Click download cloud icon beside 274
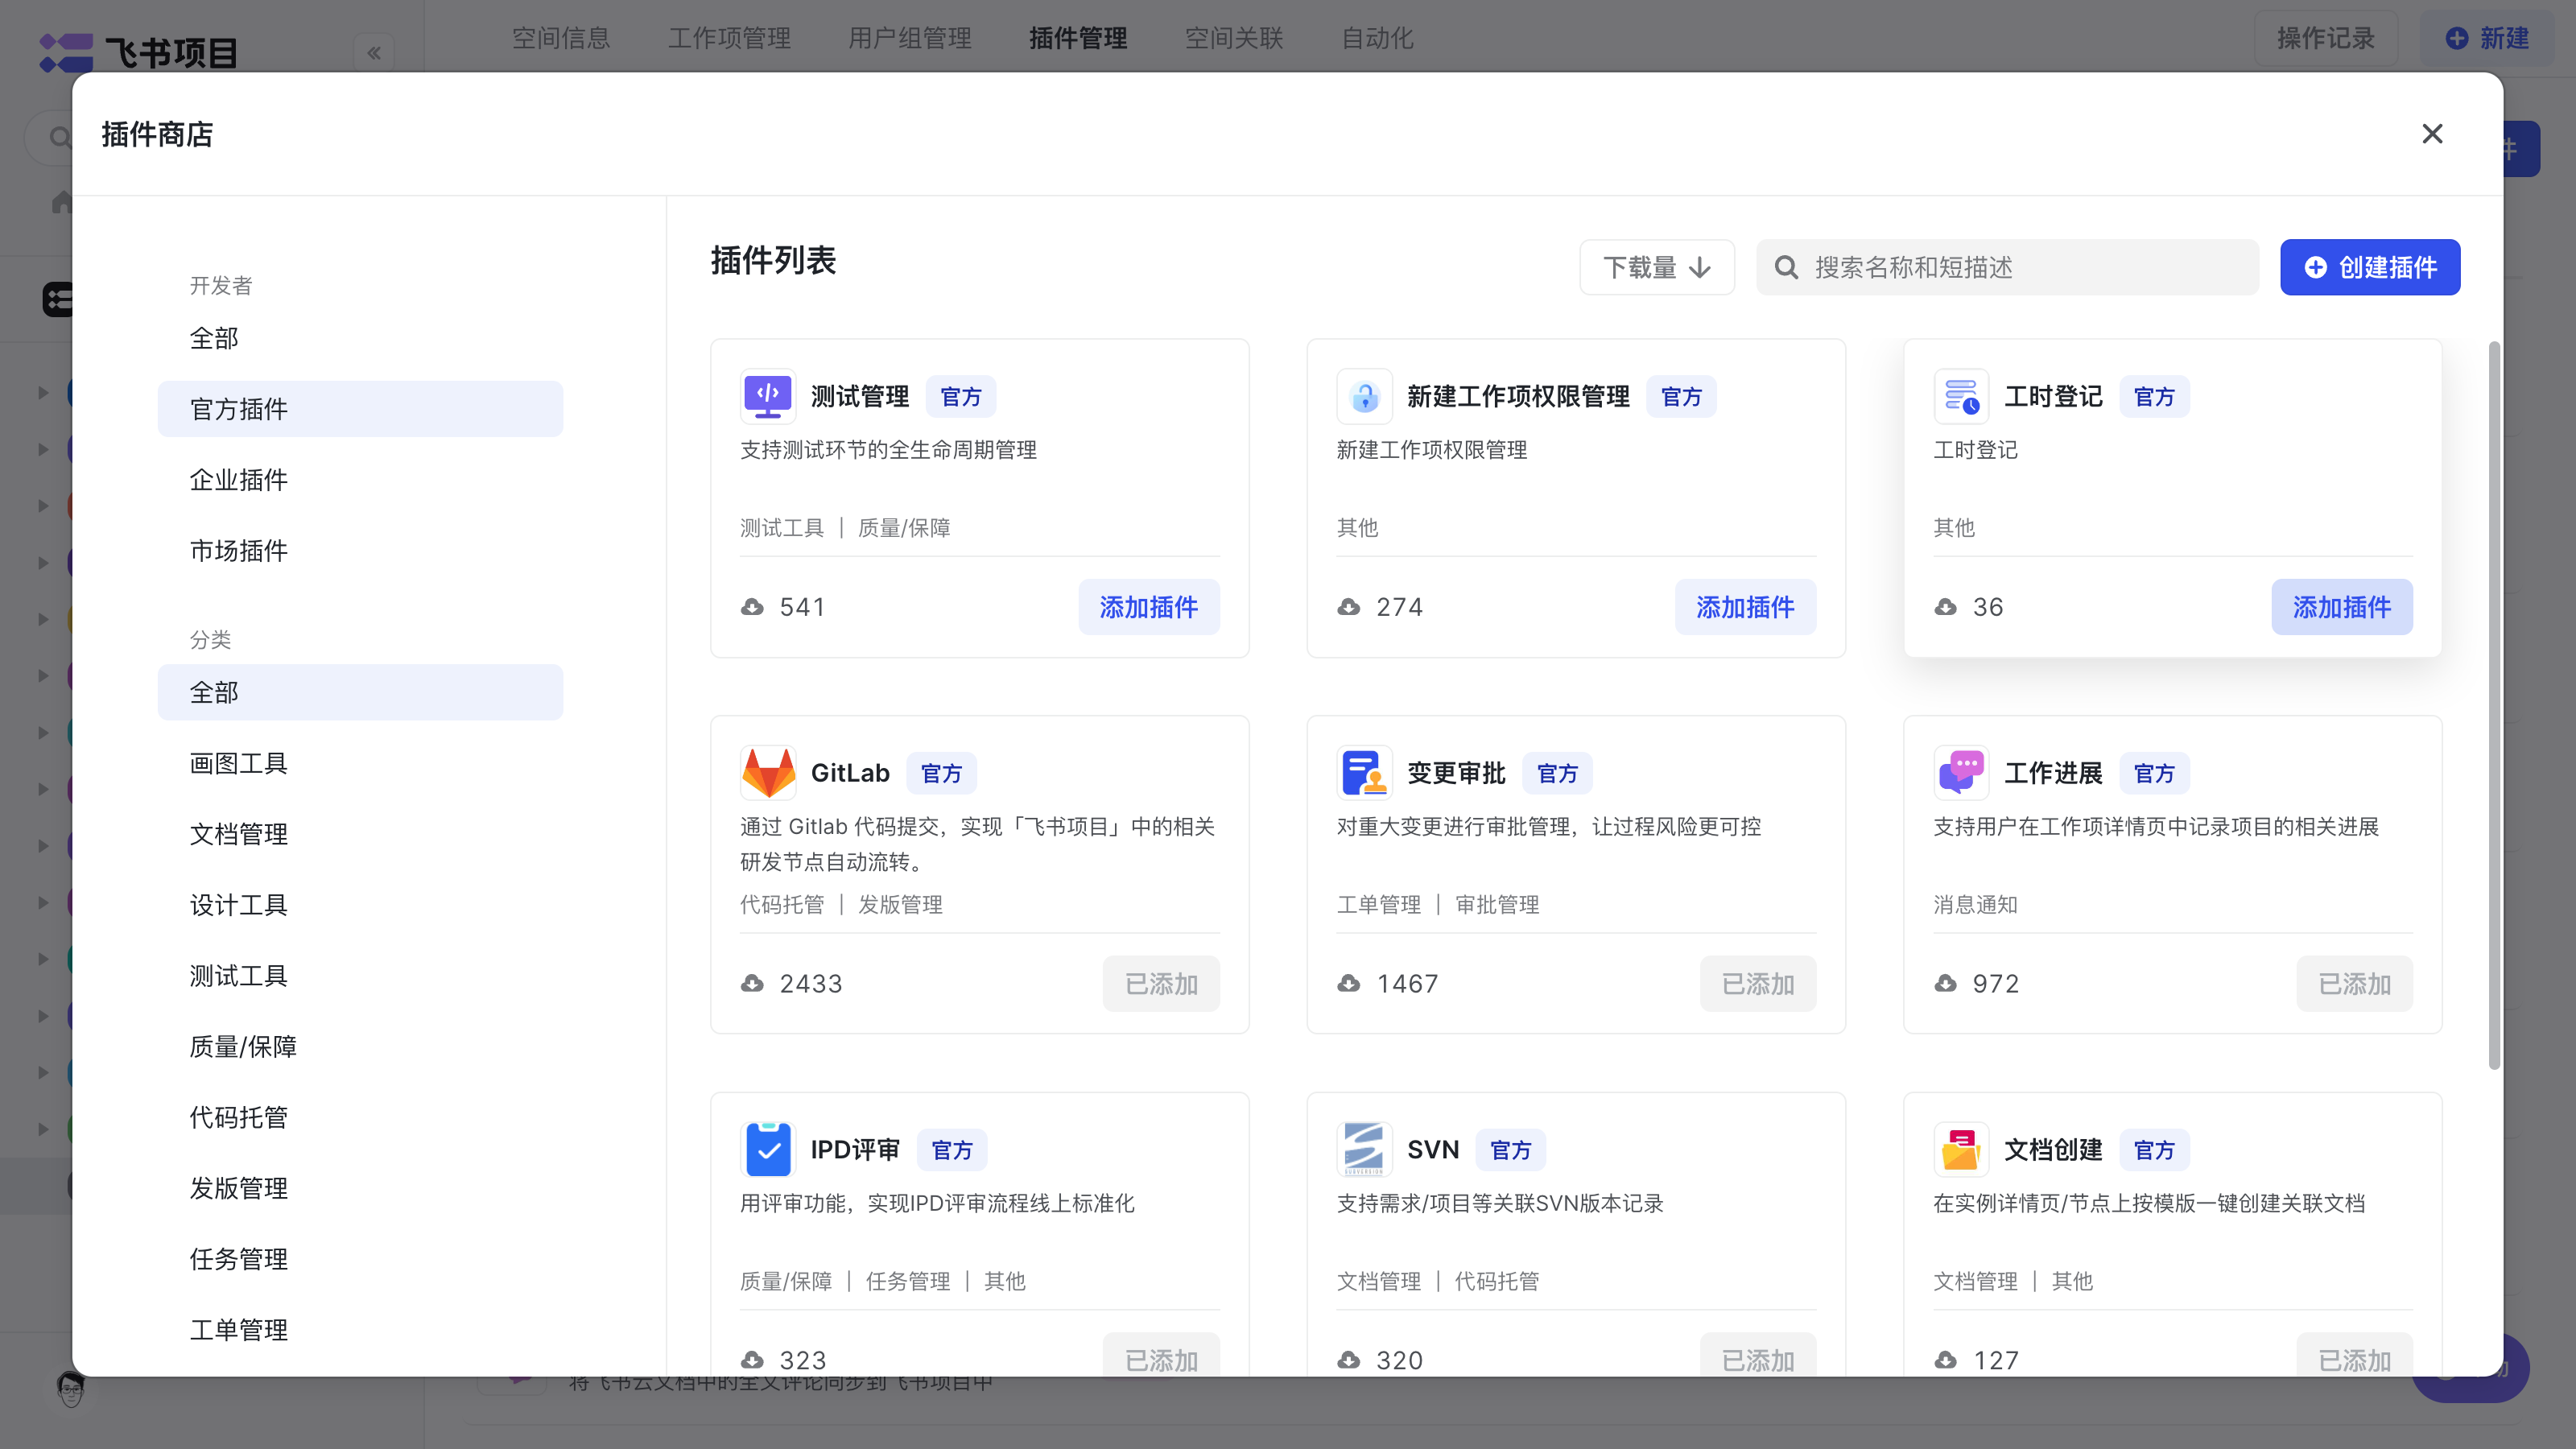2576x1449 pixels. 1349,607
